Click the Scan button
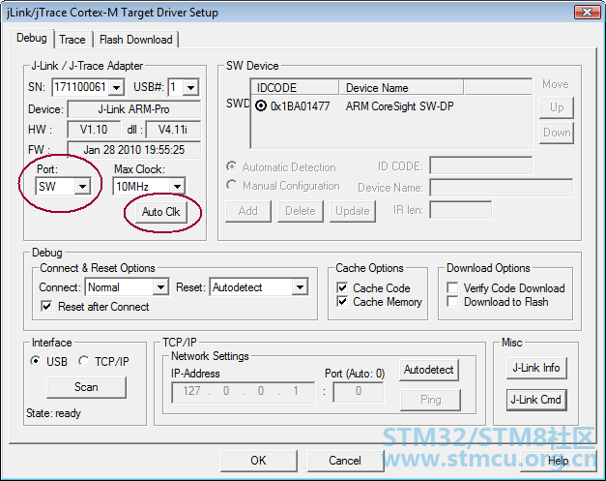606x481 pixels. [86, 387]
